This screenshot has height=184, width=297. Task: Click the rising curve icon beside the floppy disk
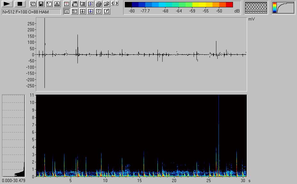tap(49, 4)
